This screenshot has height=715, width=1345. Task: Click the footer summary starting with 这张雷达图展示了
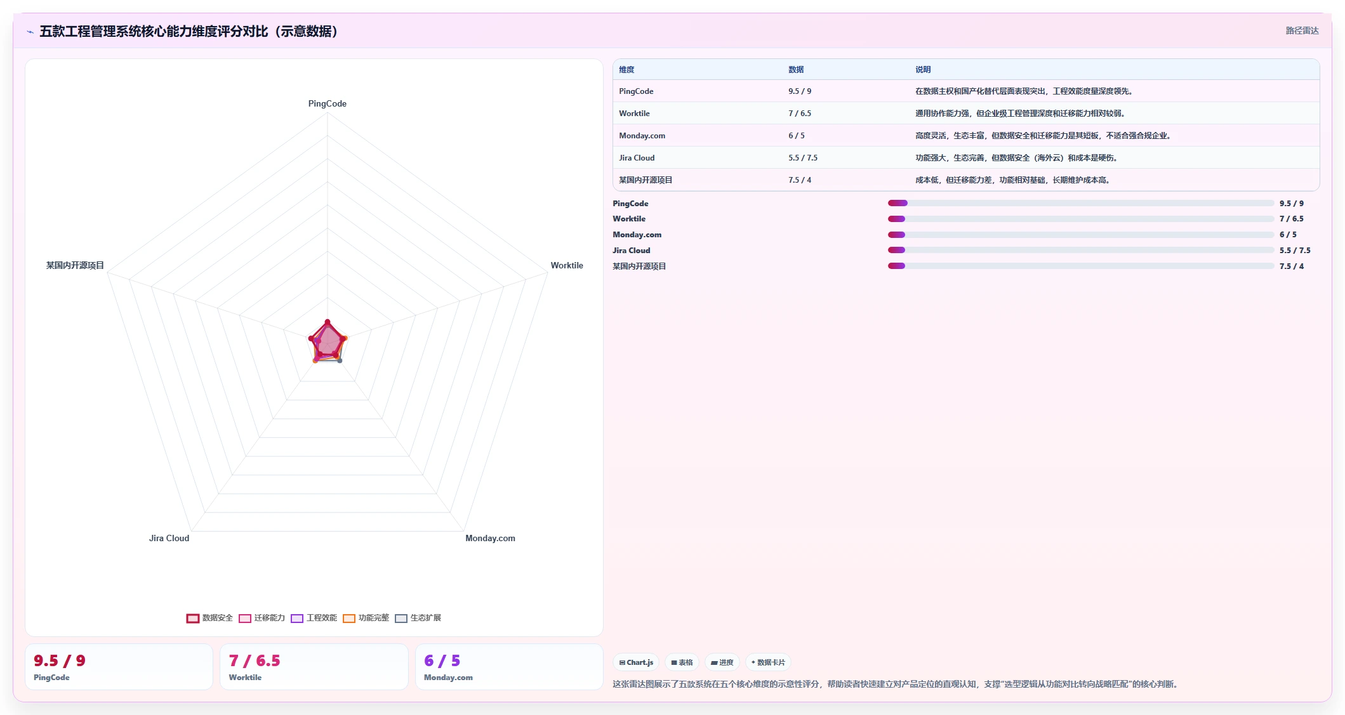pyautogui.click(x=897, y=685)
